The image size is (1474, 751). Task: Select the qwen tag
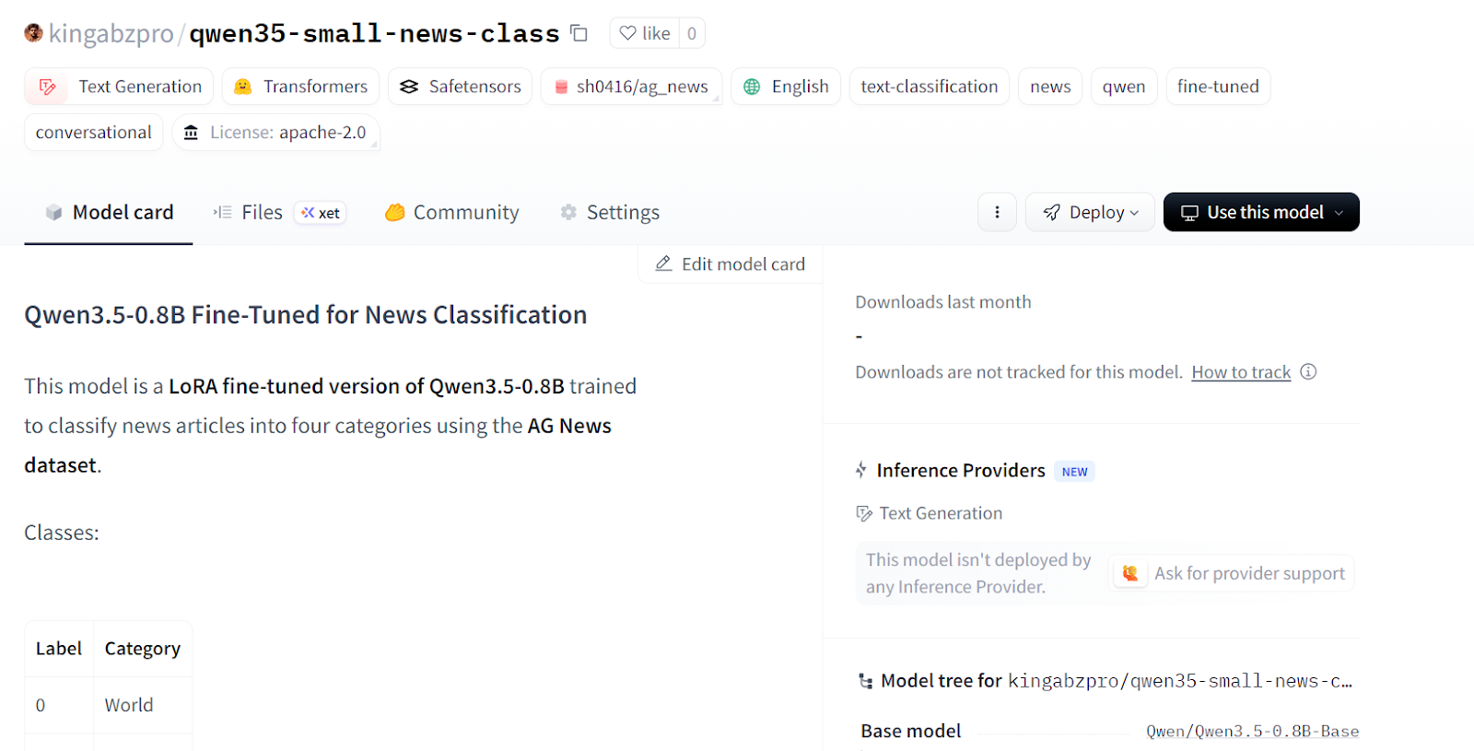[x=1124, y=87]
